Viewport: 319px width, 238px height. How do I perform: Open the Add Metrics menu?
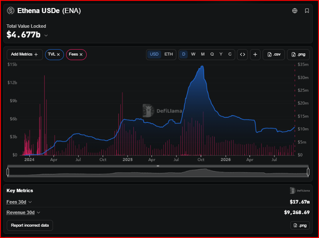24,54
